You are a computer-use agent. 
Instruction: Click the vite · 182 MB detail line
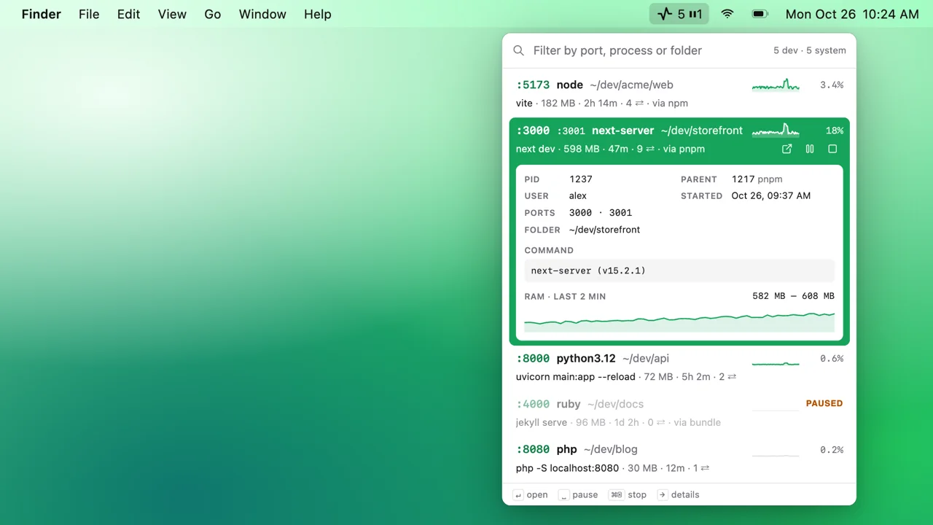pos(602,104)
